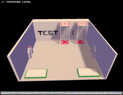Click the letter T starting the TEST text

point(40,33)
